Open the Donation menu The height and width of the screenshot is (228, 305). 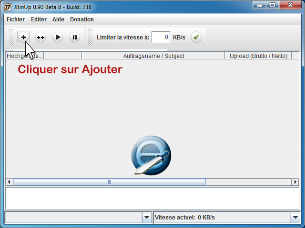tap(82, 19)
